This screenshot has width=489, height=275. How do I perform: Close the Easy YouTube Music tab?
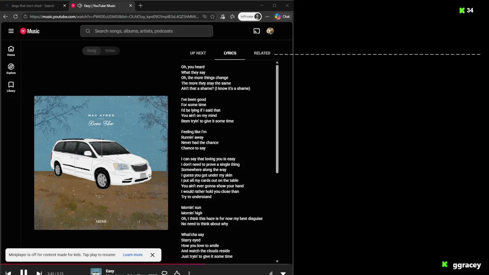[x=131, y=6]
